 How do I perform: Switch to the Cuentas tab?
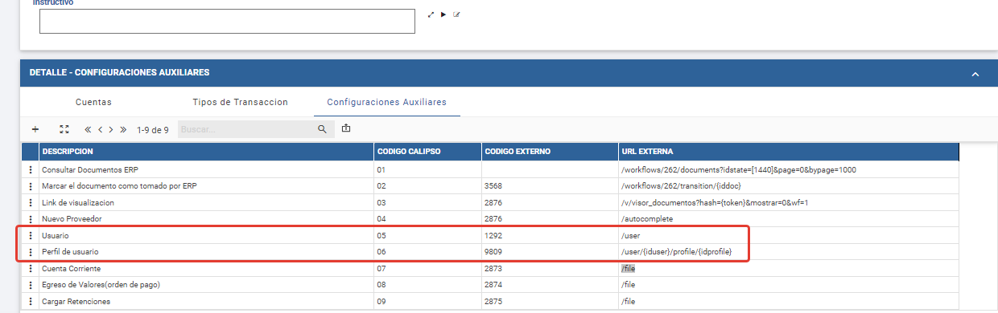pyautogui.click(x=93, y=102)
